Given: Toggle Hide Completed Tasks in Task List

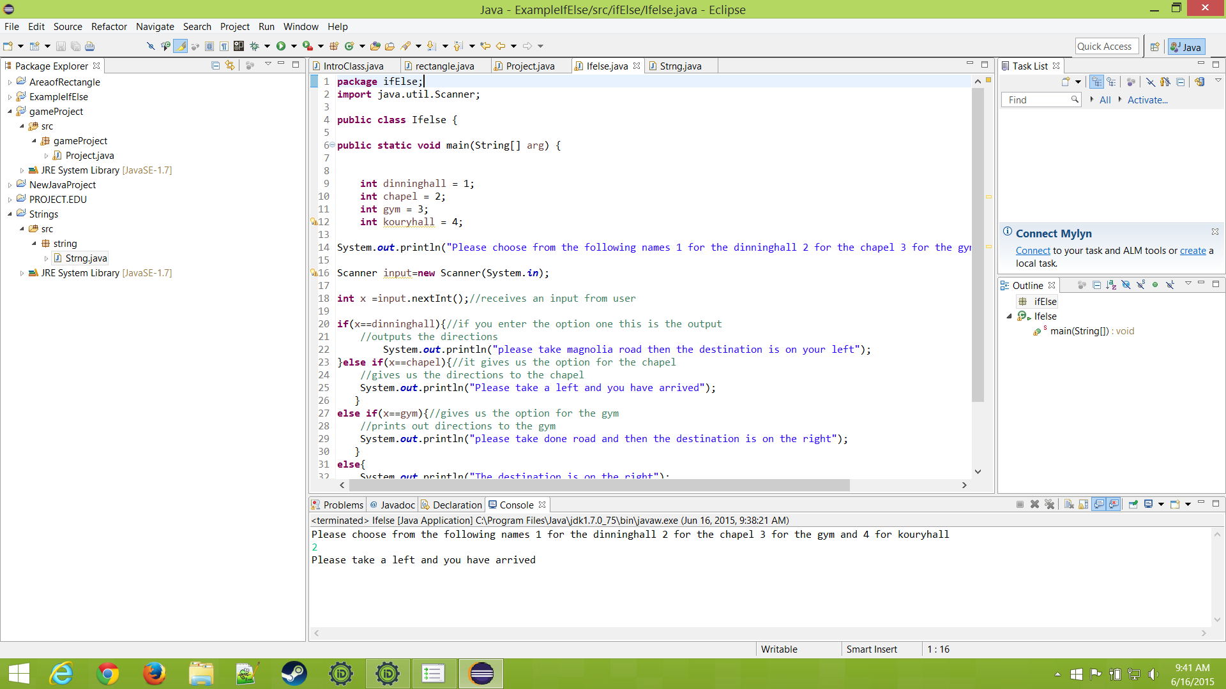Looking at the screenshot, I should coord(1151,82).
